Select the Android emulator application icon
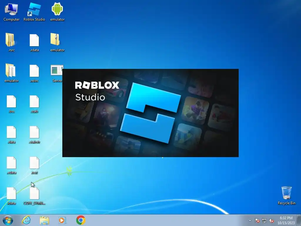 click(x=57, y=12)
